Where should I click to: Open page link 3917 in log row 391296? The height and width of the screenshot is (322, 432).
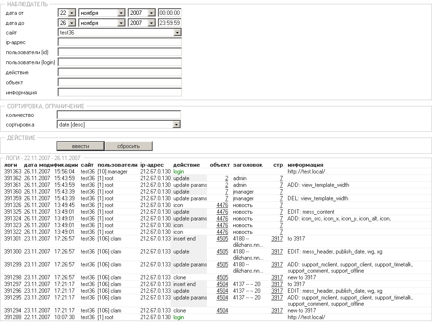tap(277, 291)
